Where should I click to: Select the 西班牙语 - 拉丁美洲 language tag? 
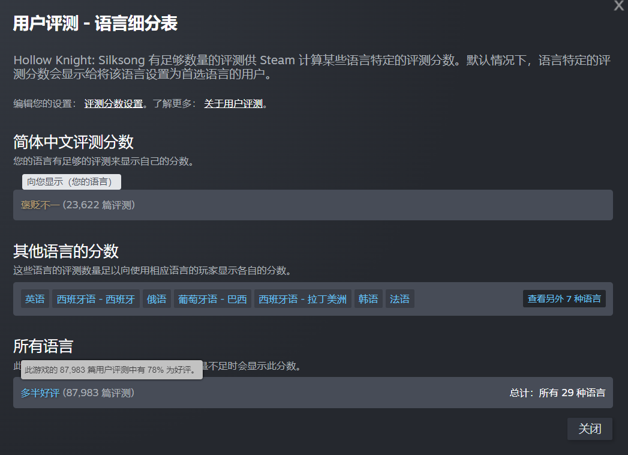302,299
